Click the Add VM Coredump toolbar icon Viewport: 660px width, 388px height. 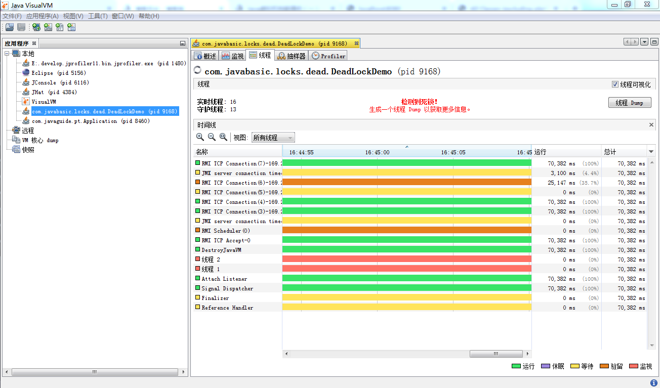tap(60, 27)
